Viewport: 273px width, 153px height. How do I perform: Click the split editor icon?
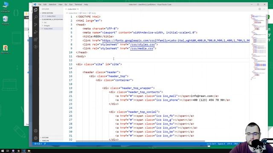pos(260,9)
